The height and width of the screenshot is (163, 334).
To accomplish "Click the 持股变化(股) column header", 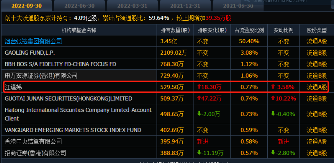I will 212,30.
